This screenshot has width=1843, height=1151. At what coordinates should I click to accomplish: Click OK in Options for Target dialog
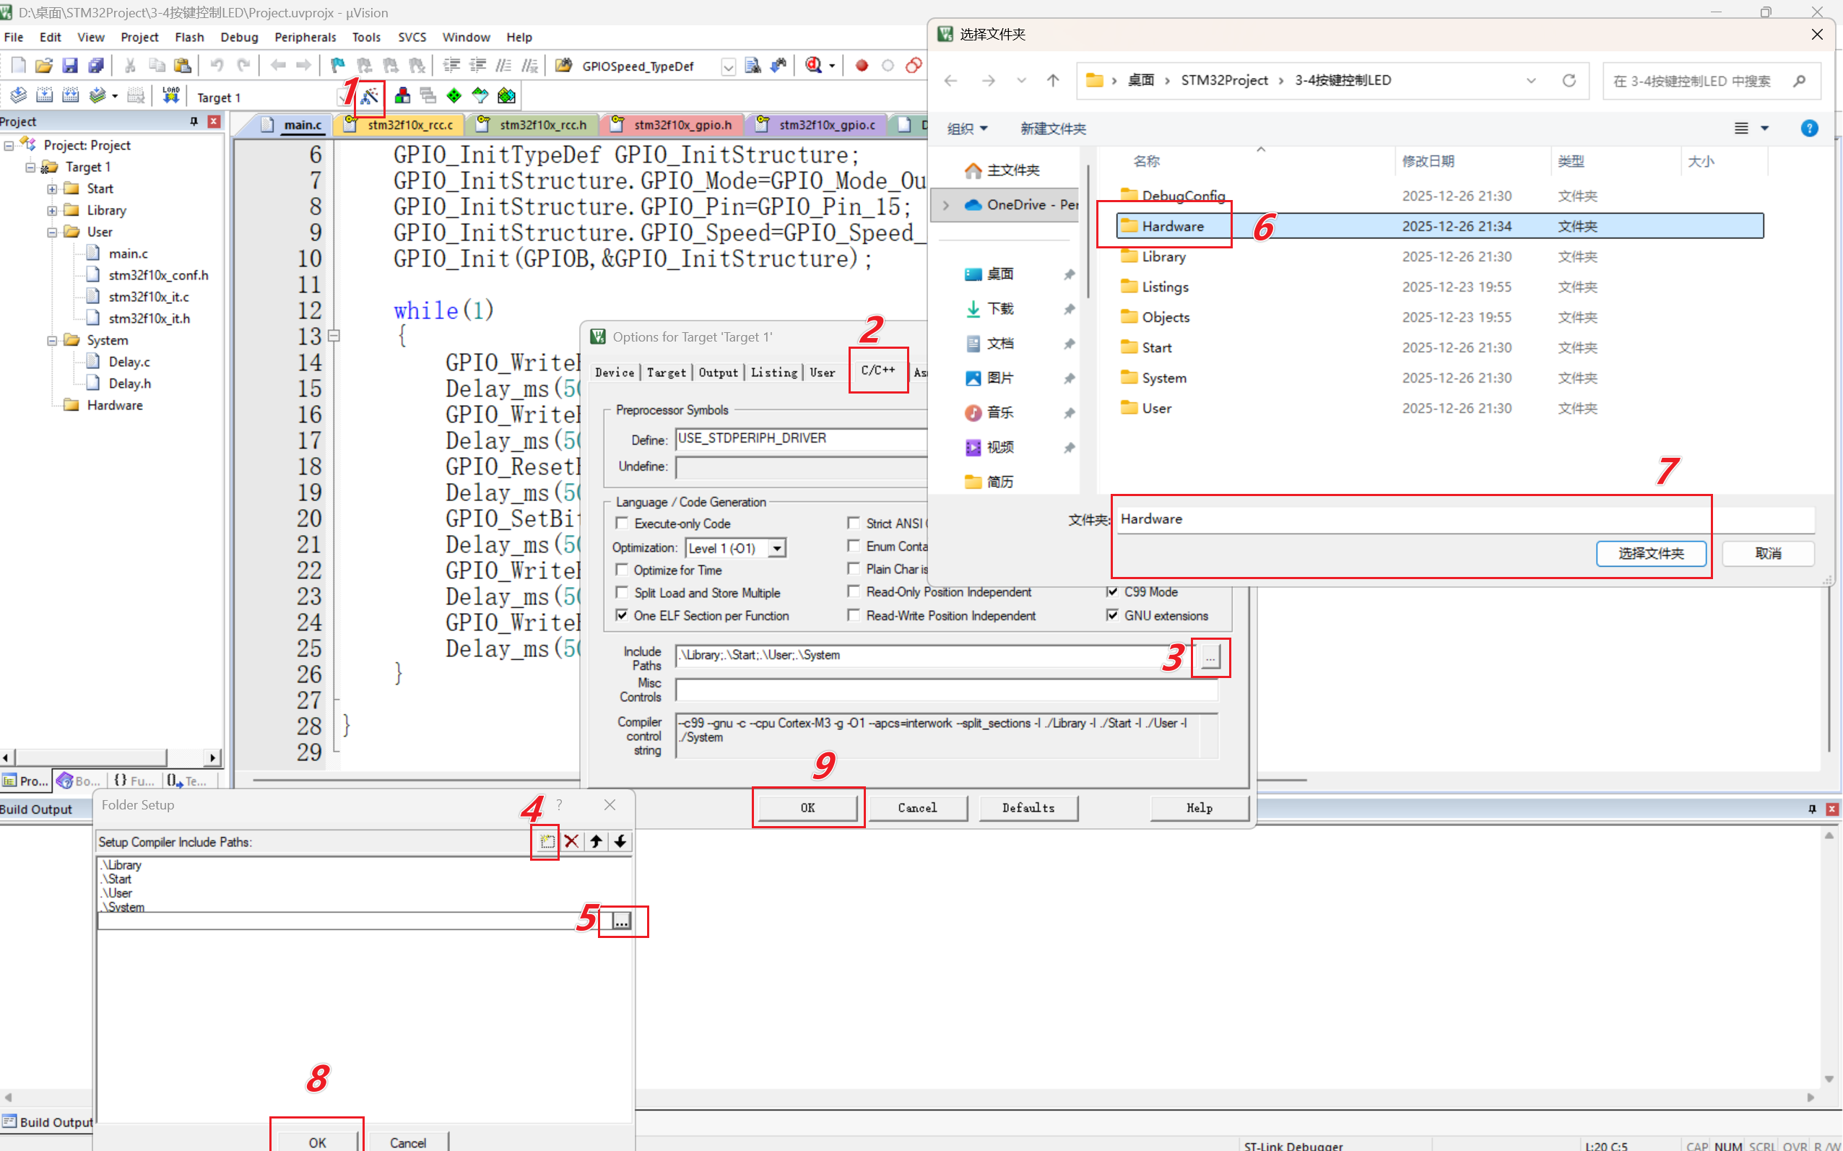click(x=807, y=808)
